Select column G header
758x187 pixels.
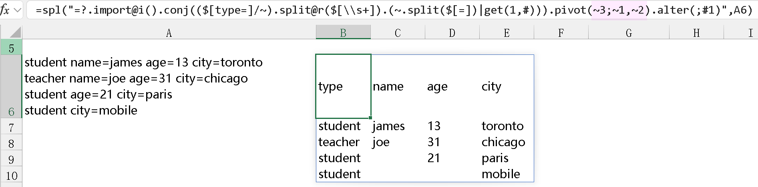pos(629,33)
